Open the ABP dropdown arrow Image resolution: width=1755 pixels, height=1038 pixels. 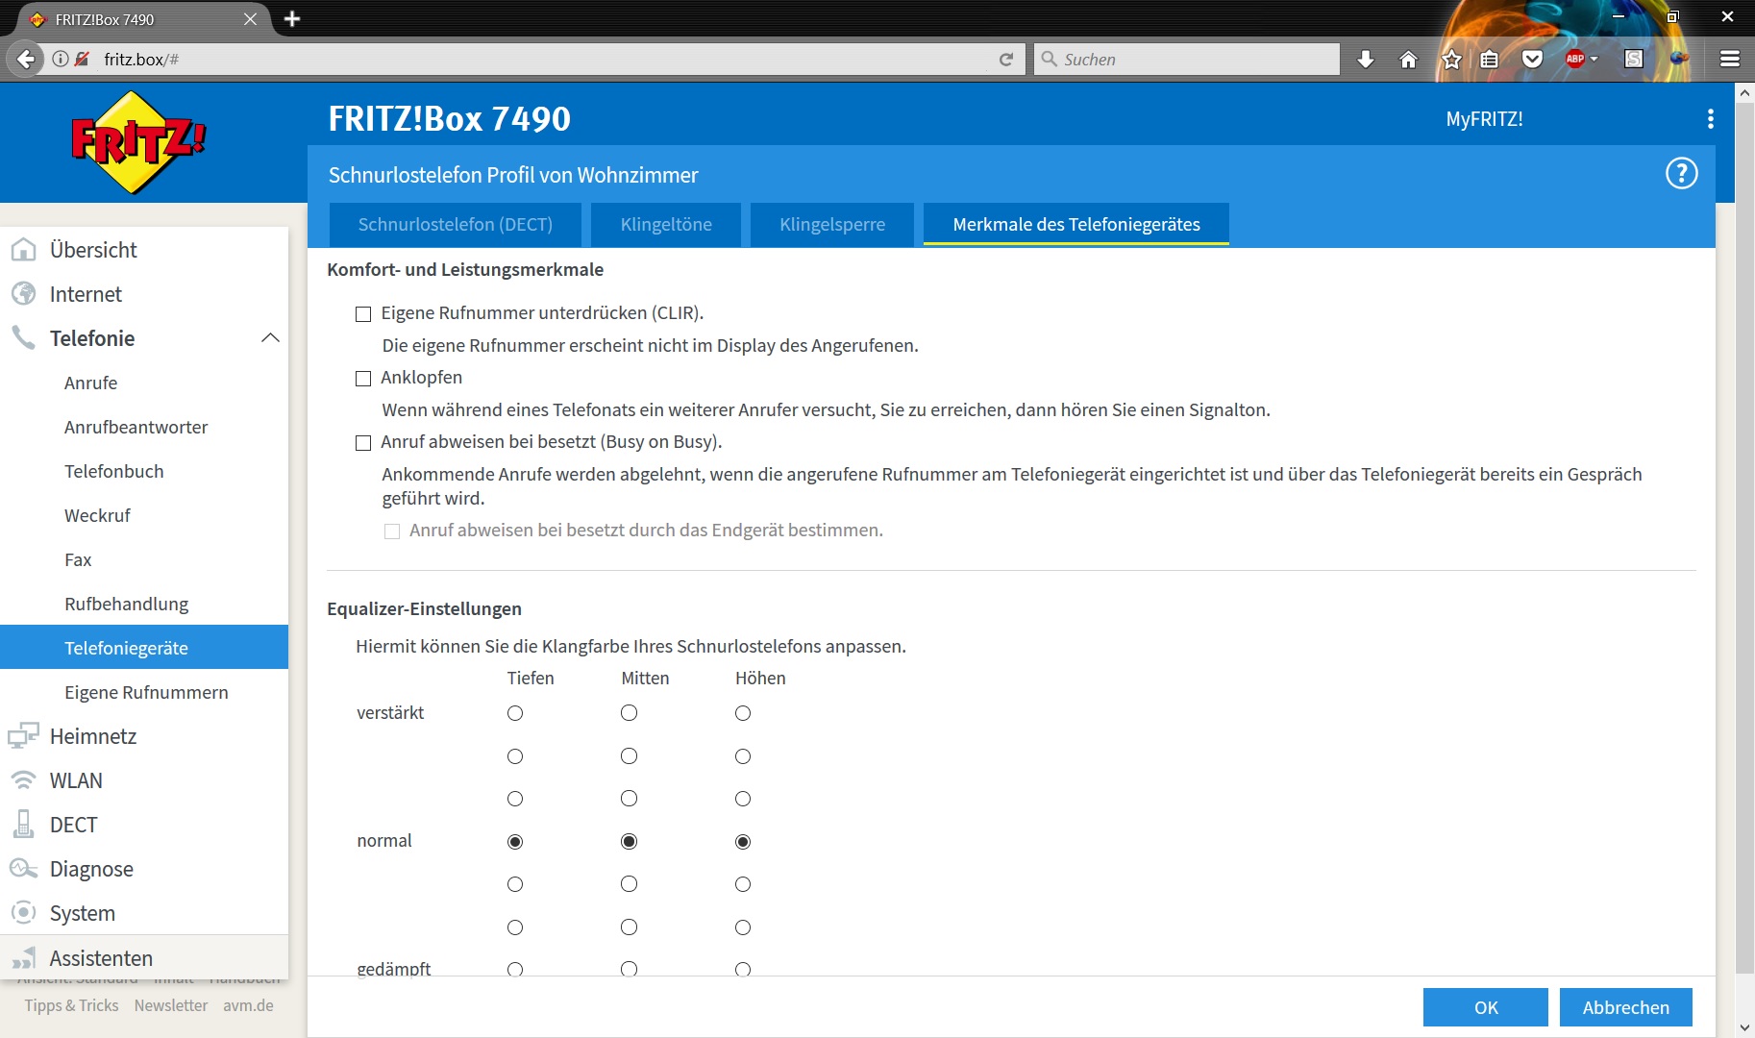(1594, 60)
